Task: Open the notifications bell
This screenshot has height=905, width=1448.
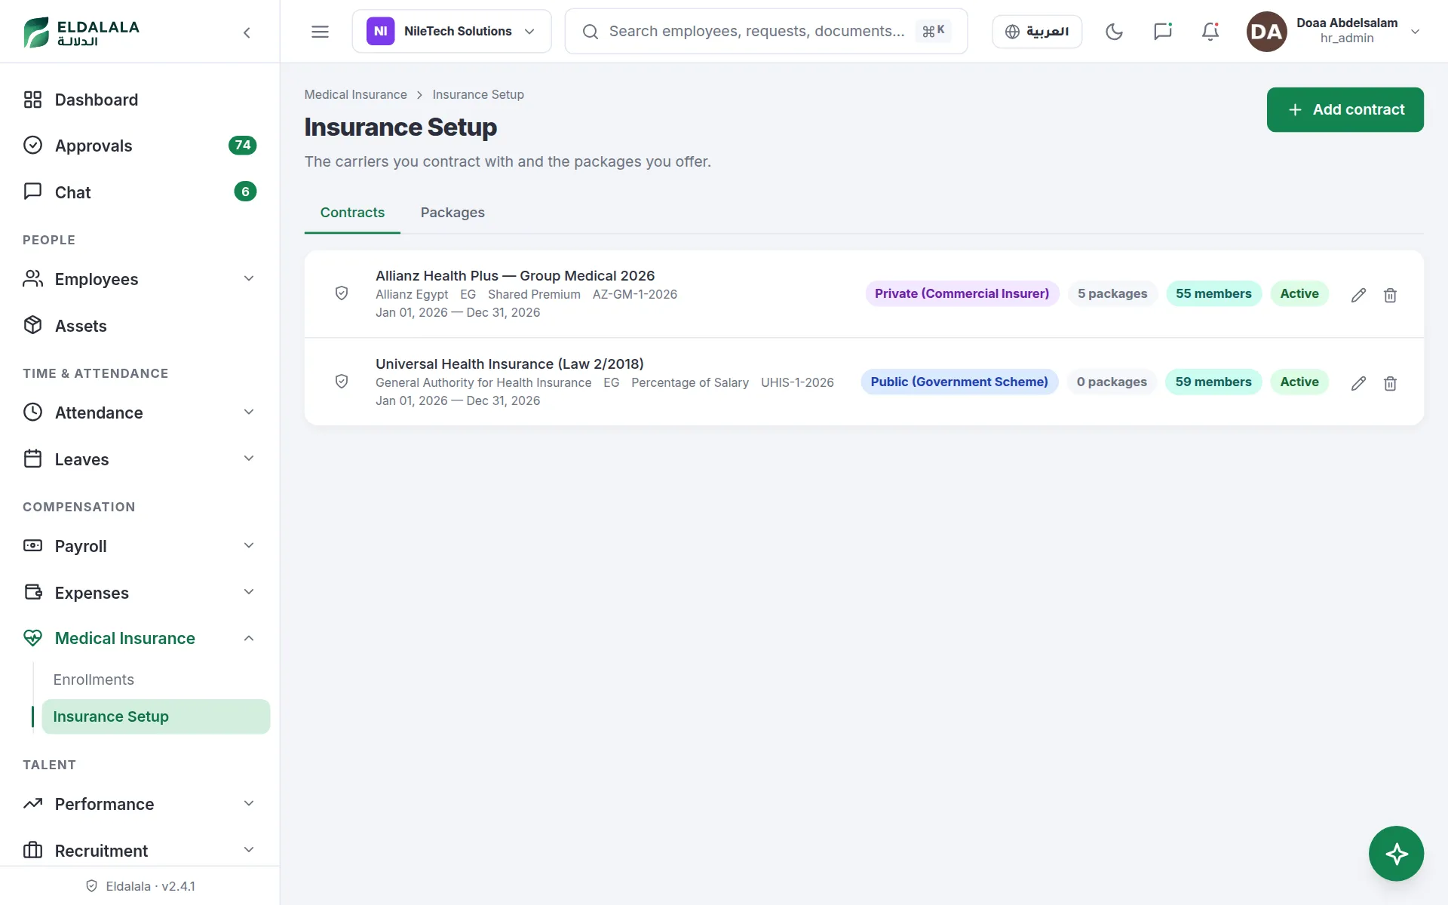Action: [1210, 32]
